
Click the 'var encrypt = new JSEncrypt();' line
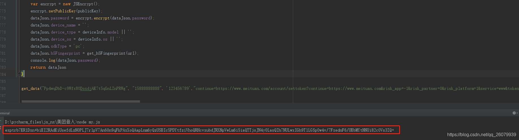click(65, 4)
